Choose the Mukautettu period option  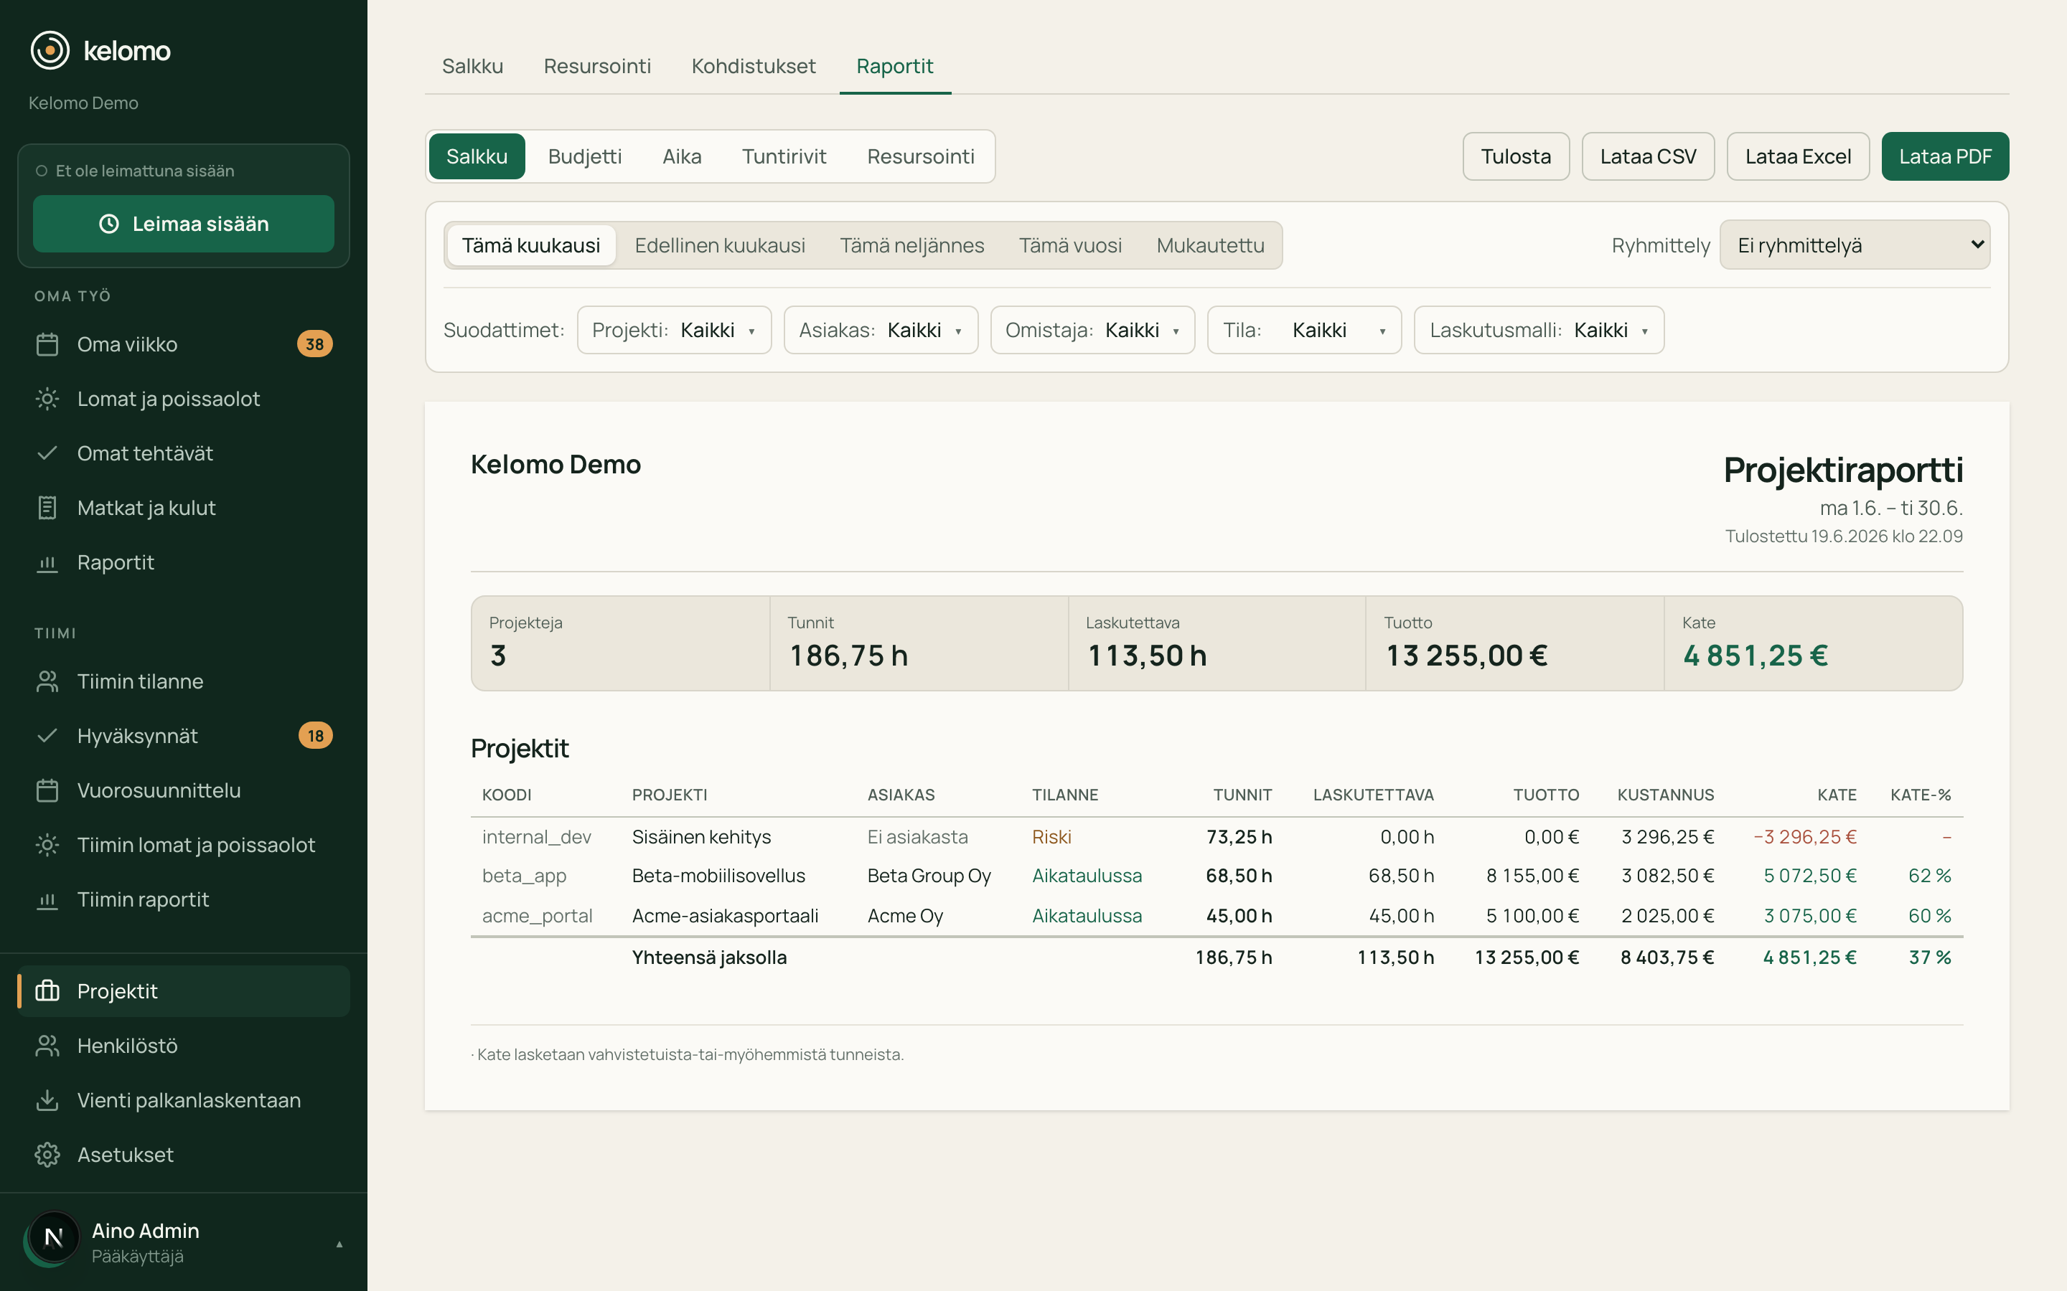click(x=1209, y=245)
